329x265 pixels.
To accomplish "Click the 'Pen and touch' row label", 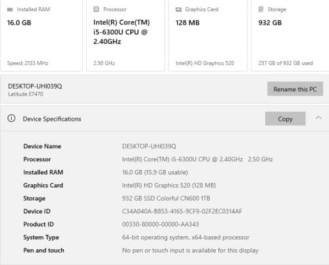I will (43, 251).
